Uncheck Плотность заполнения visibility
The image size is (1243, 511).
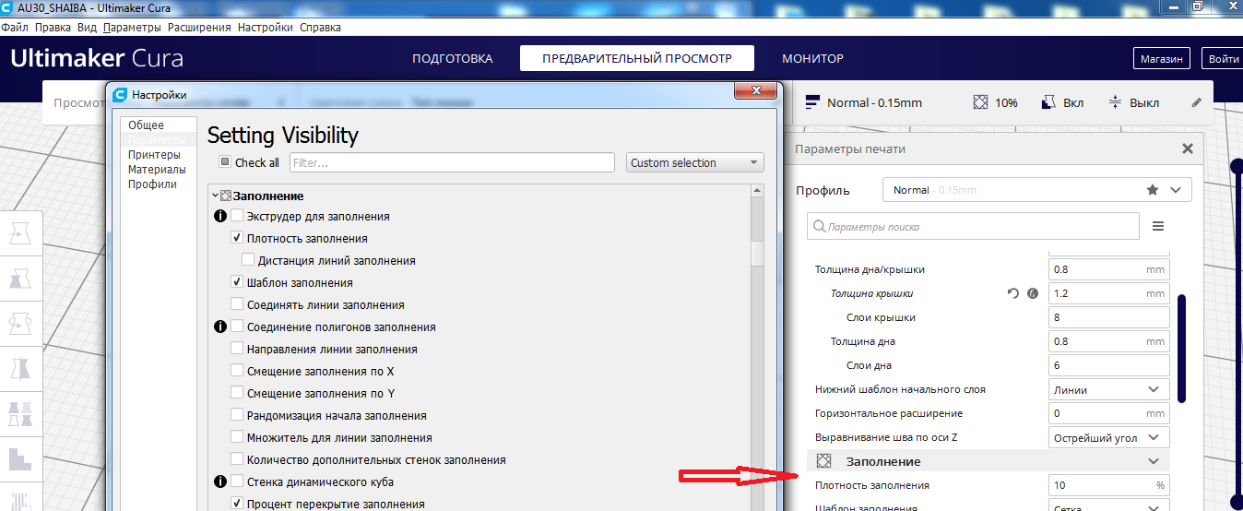pyautogui.click(x=237, y=238)
